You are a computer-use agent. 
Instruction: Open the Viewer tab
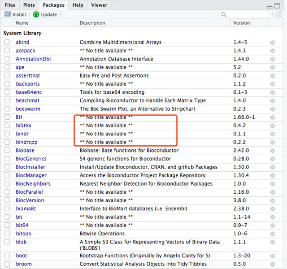click(99, 5)
